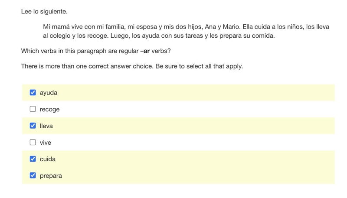Click the 'Which verbs in this paragraph' question
347x198 pixels.
pyautogui.click(x=96, y=51)
